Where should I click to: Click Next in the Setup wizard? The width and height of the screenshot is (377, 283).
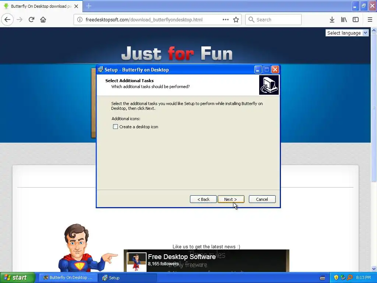pyautogui.click(x=231, y=199)
